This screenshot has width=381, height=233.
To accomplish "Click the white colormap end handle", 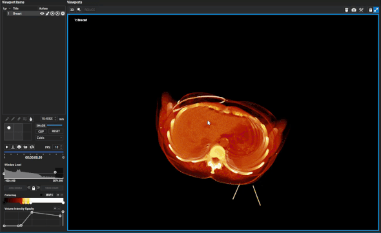I will (x=63, y=203).
